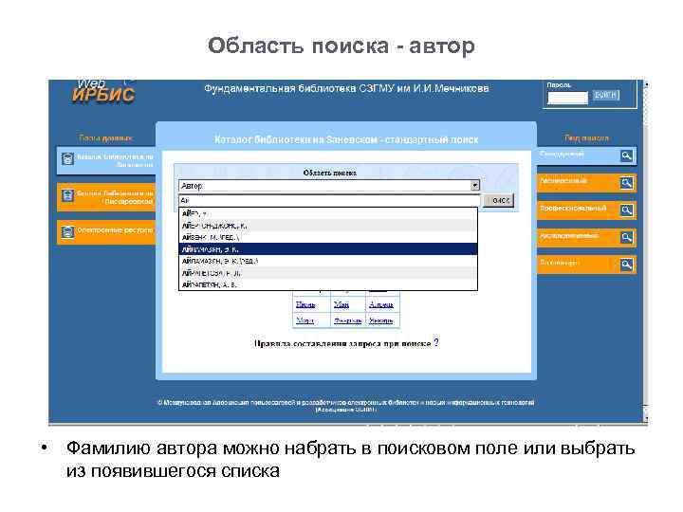The height and width of the screenshot is (512, 683).
Task: Click the Электронные ресурсы database icon
Action: click(x=67, y=232)
